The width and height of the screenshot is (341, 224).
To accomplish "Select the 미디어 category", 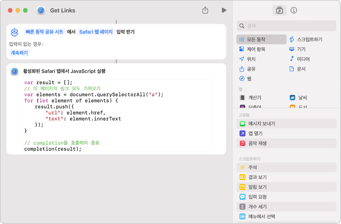I will click(x=300, y=59).
